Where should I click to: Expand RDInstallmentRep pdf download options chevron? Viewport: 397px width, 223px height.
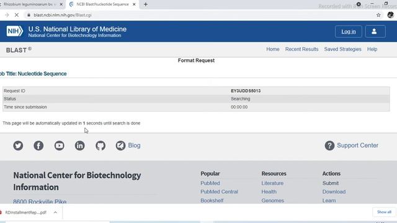[x=55, y=212]
